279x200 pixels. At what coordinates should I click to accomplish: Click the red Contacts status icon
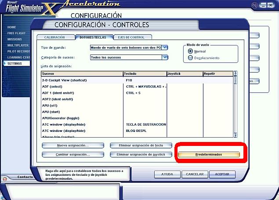tap(5, 179)
